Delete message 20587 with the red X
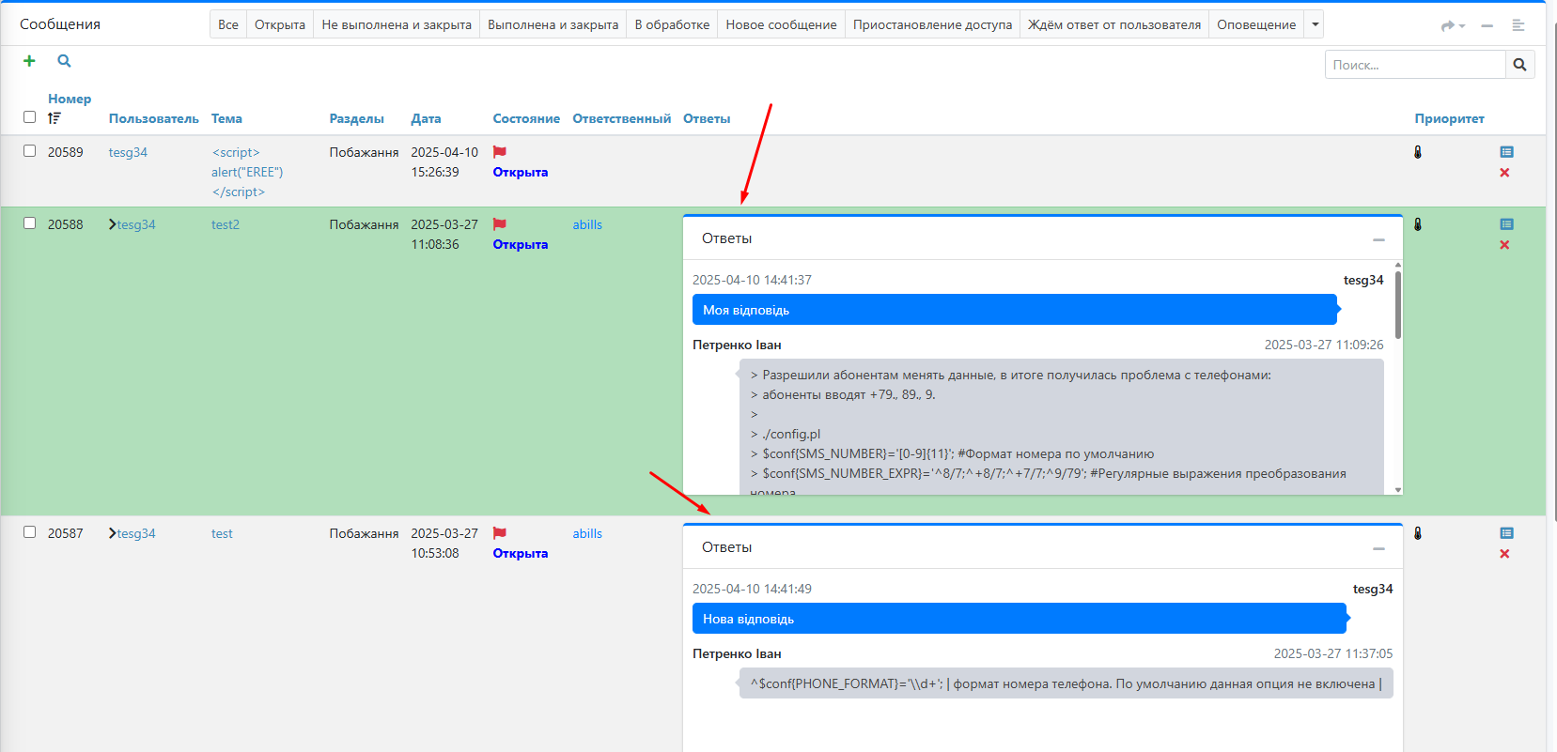The height and width of the screenshot is (752, 1557). 1504,554
